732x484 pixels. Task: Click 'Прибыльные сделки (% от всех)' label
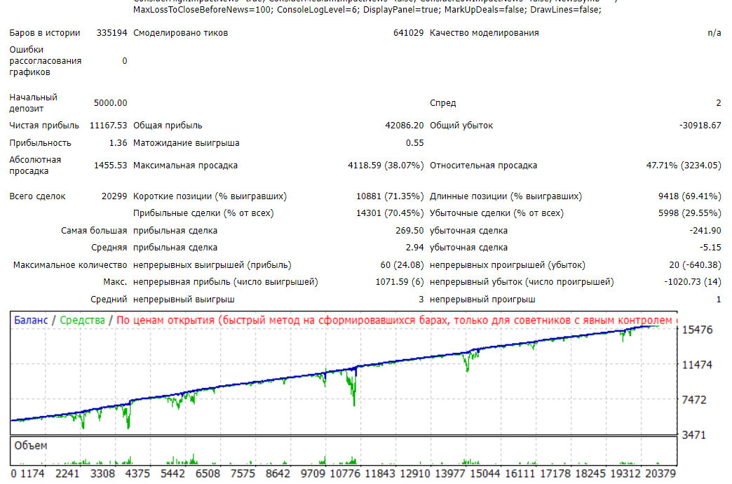pos(203,213)
